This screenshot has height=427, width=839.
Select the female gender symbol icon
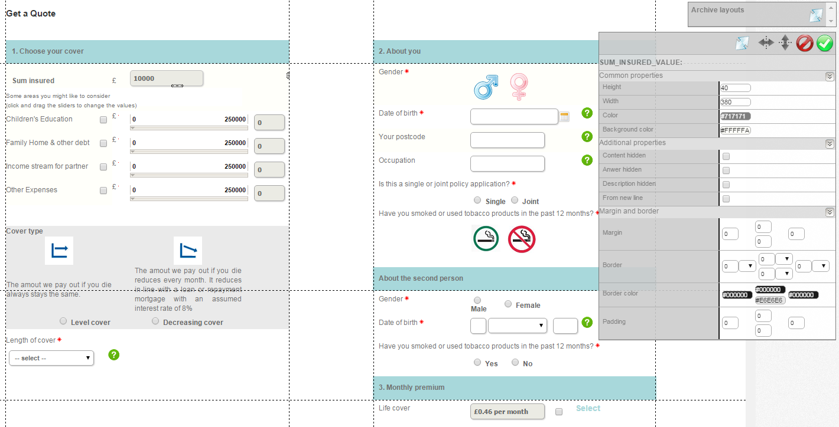click(519, 87)
